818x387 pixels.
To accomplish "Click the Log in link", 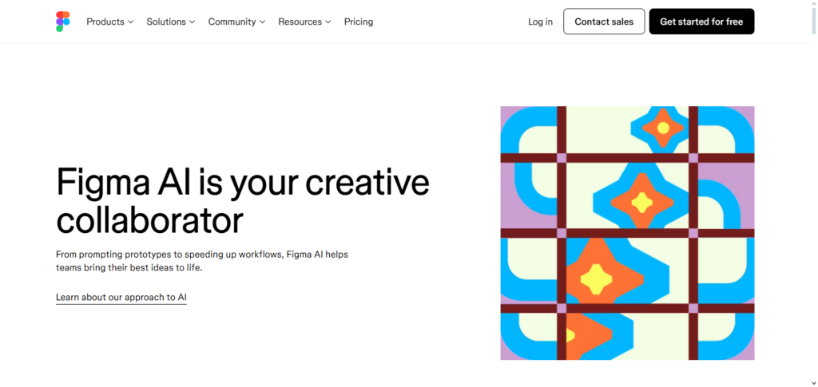I will pos(540,22).
